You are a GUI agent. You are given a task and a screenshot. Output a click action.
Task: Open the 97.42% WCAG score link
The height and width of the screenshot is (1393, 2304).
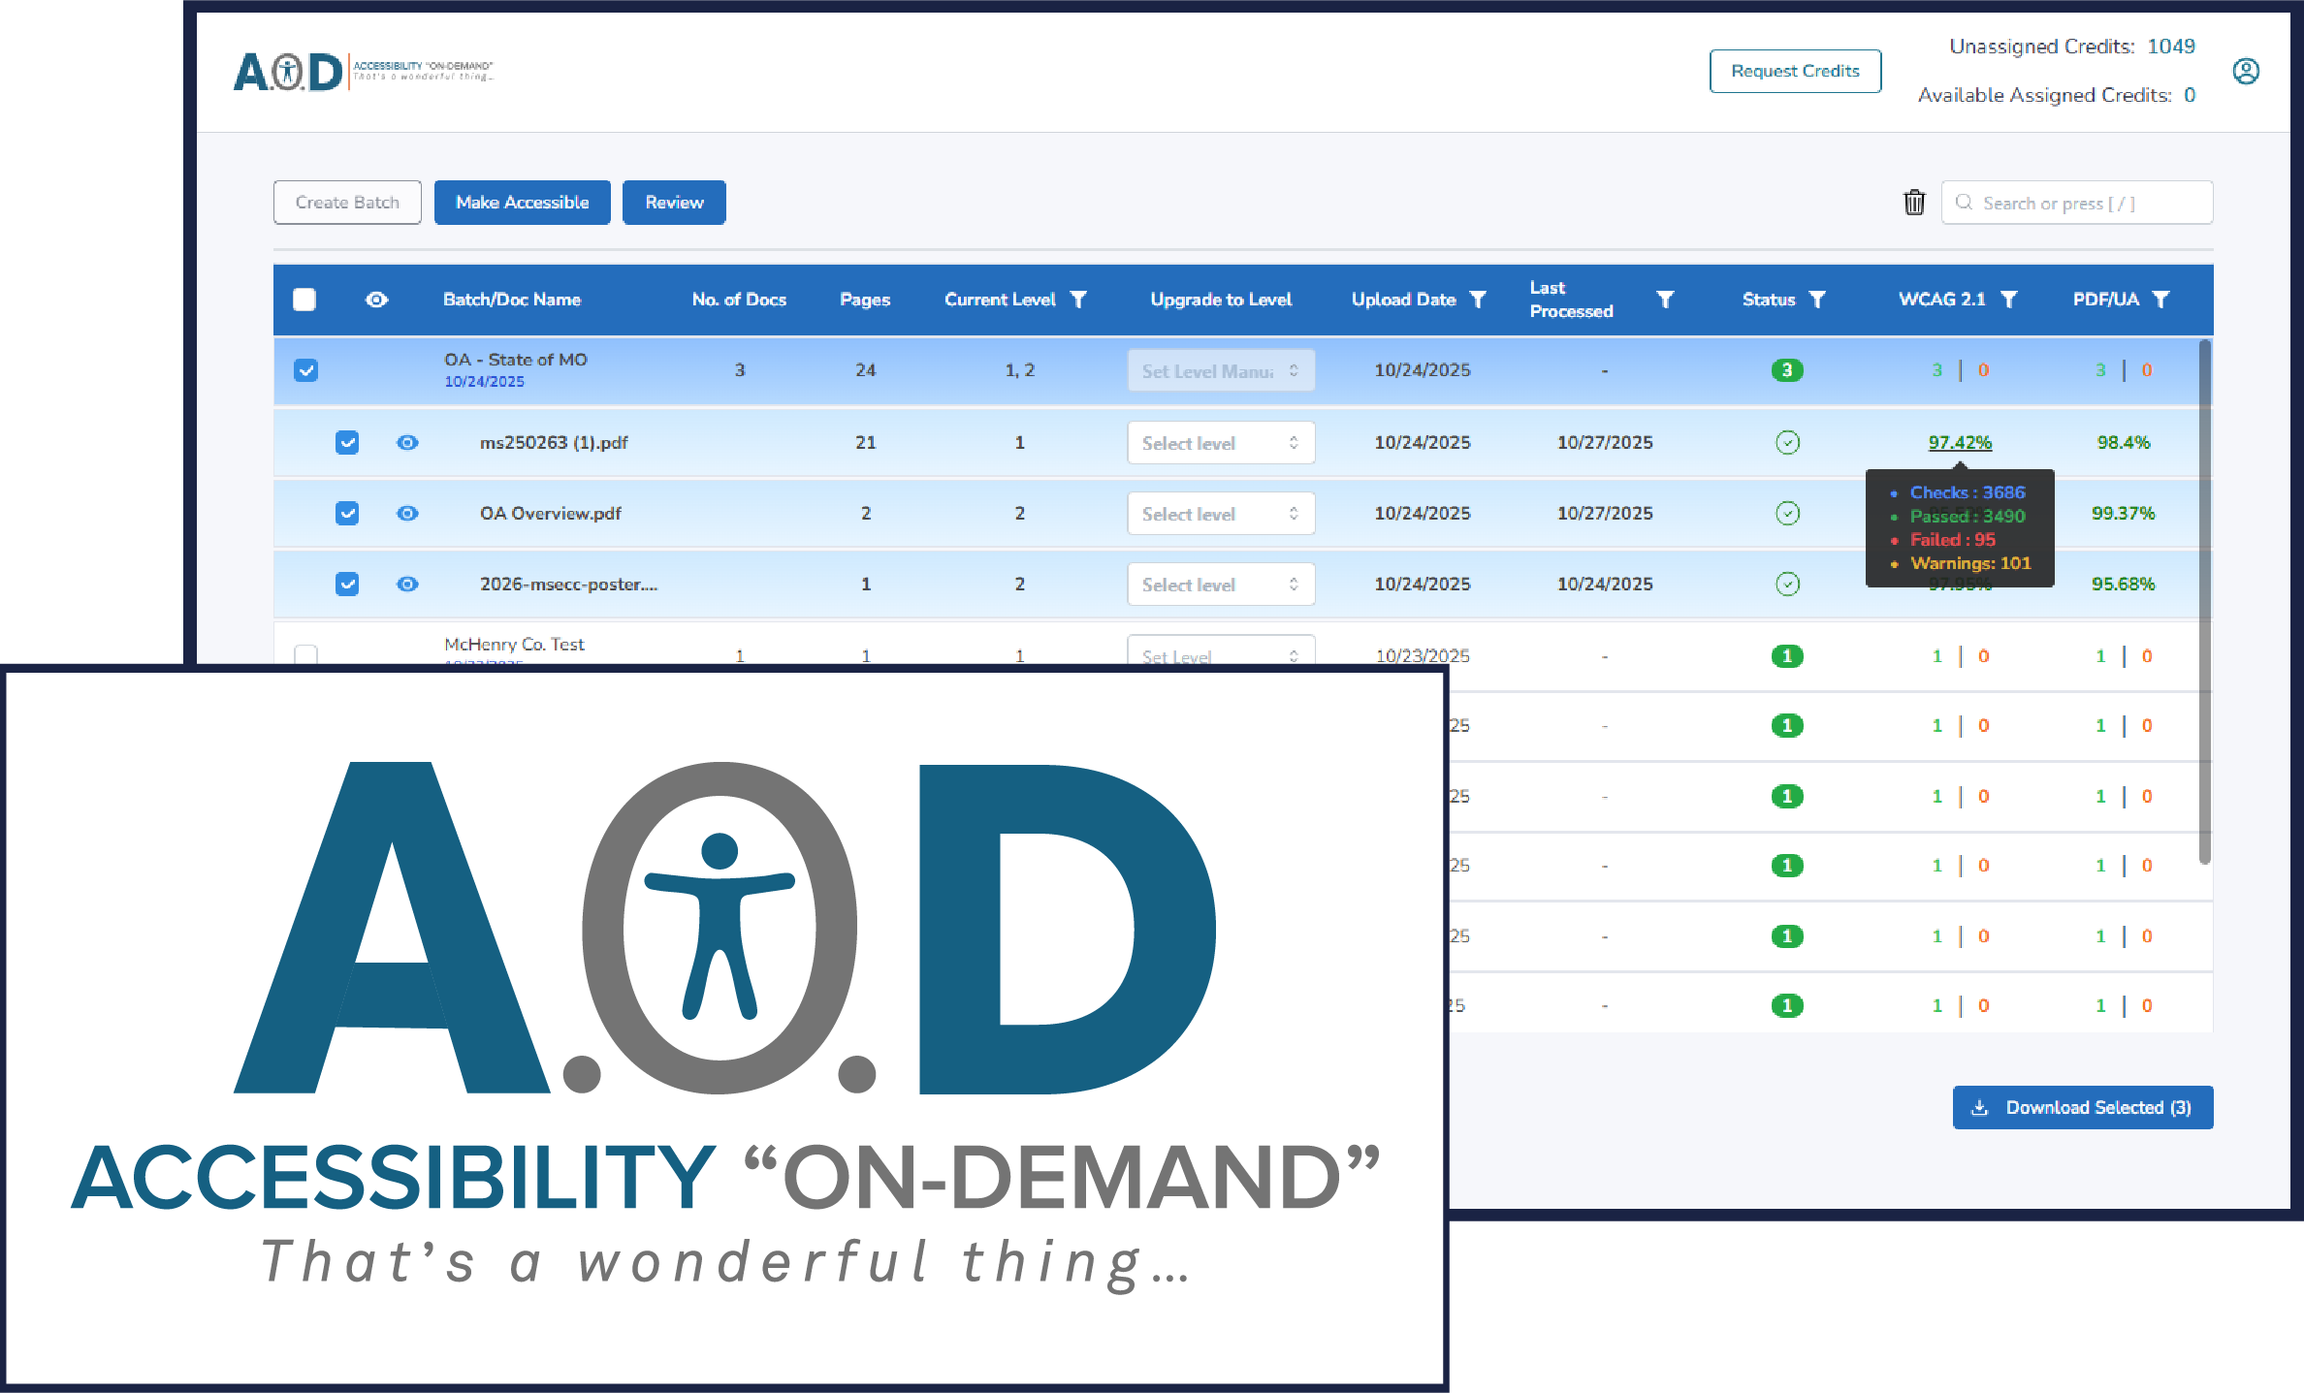click(x=1959, y=442)
